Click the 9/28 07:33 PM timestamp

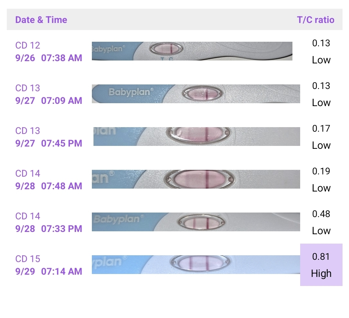point(49,229)
